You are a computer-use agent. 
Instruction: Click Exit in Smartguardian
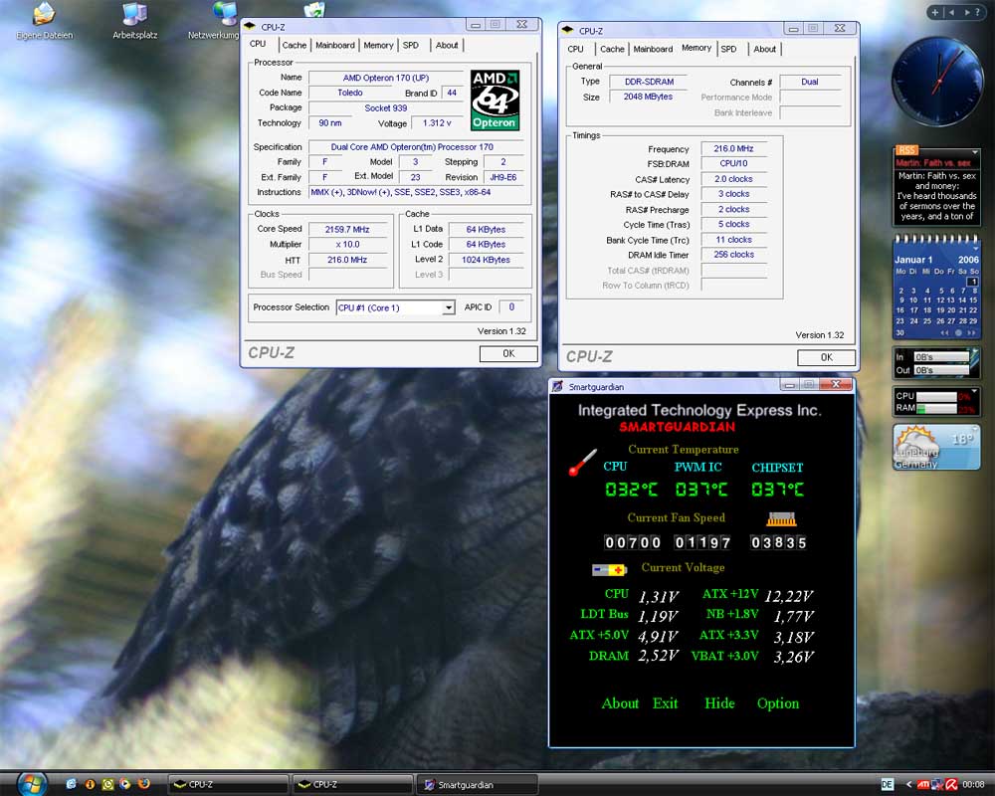665,703
